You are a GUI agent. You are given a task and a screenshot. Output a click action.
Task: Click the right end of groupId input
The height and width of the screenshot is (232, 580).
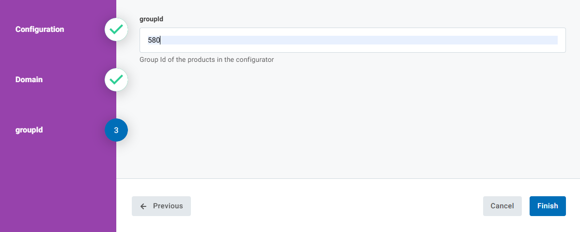tap(552, 40)
